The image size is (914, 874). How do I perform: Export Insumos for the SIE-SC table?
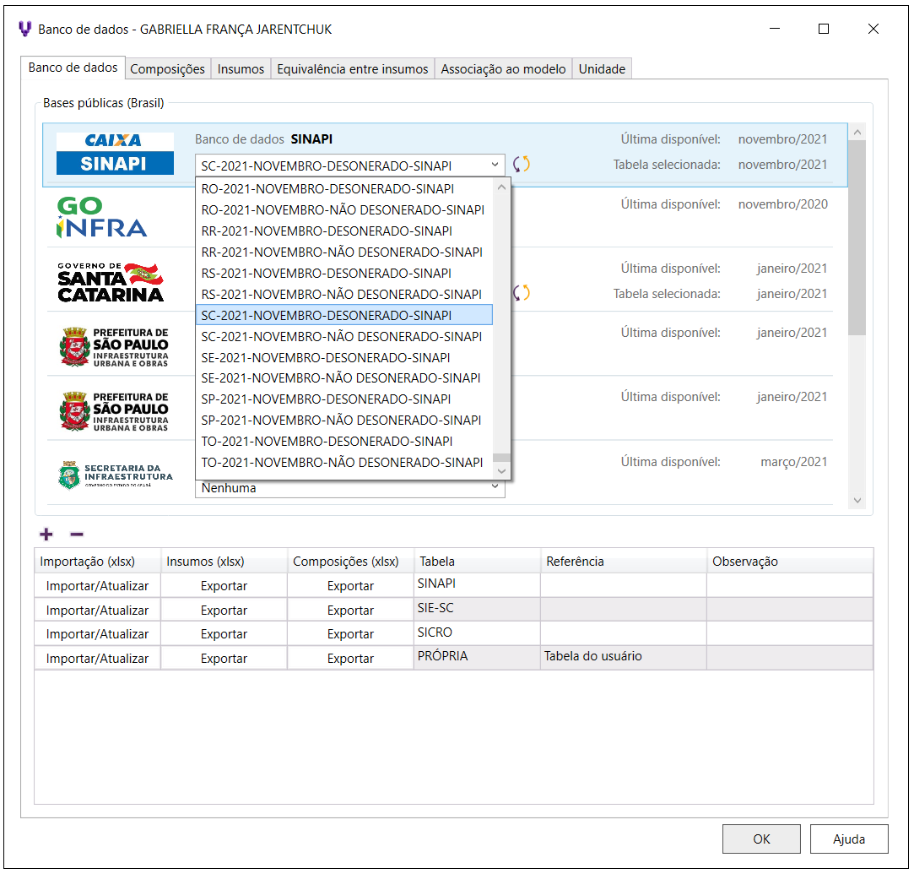click(x=224, y=611)
